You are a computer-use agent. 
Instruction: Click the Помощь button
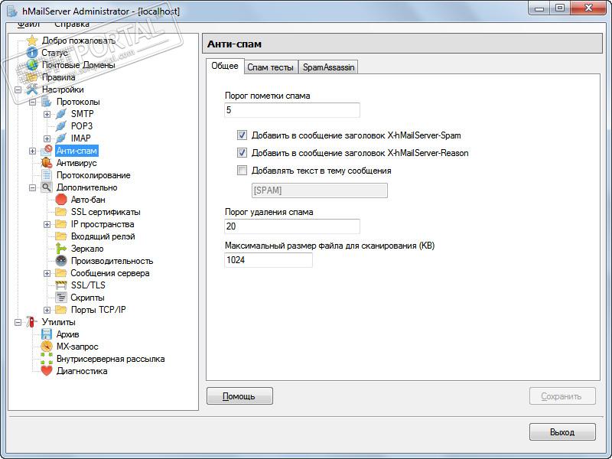(x=239, y=396)
